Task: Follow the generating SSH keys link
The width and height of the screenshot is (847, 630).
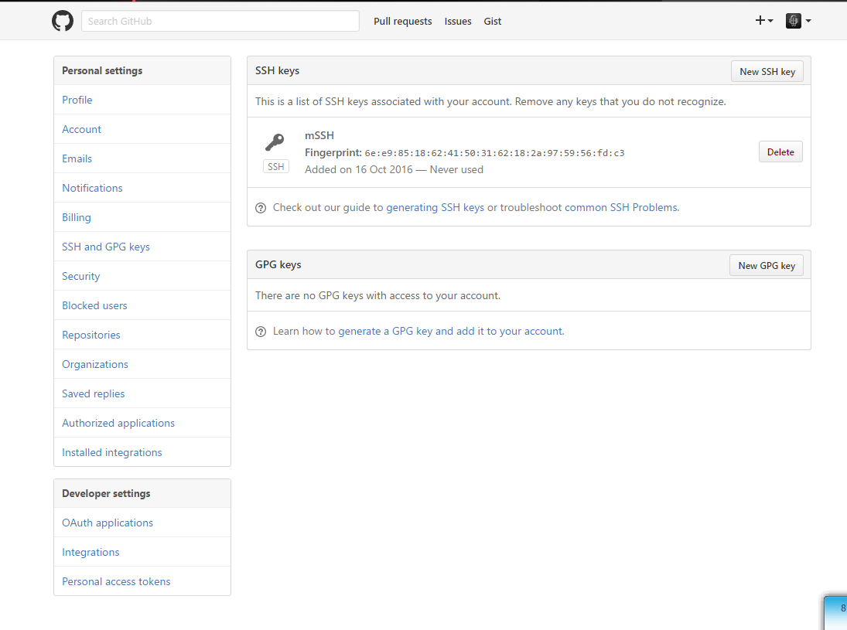Action: 435,207
